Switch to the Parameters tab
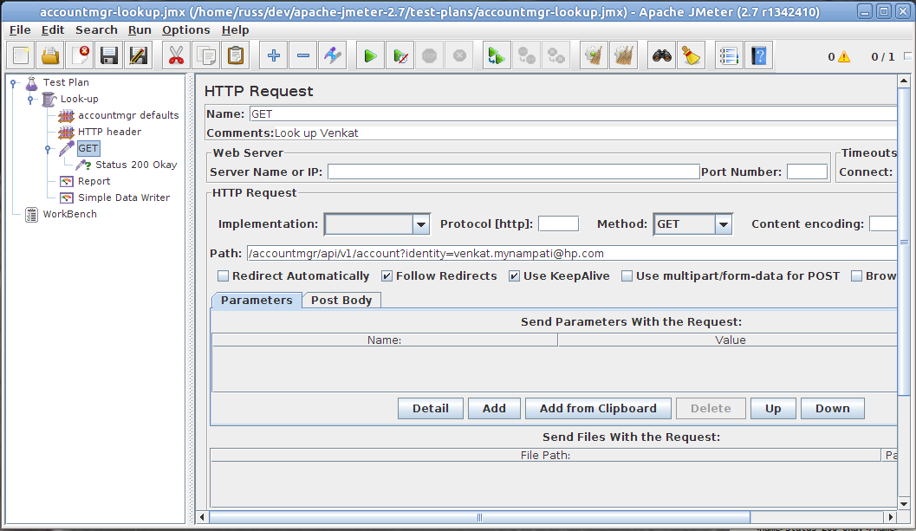 click(x=257, y=301)
